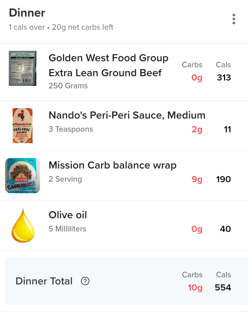Tap the Mission Carb Balance package image

(x=23, y=176)
